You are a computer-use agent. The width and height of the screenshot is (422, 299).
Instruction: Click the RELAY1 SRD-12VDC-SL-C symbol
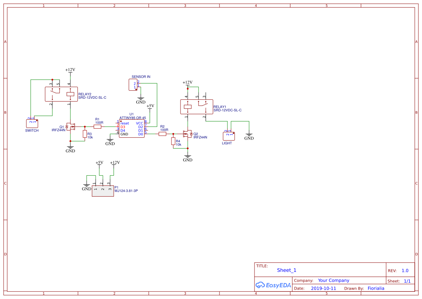pos(197,106)
